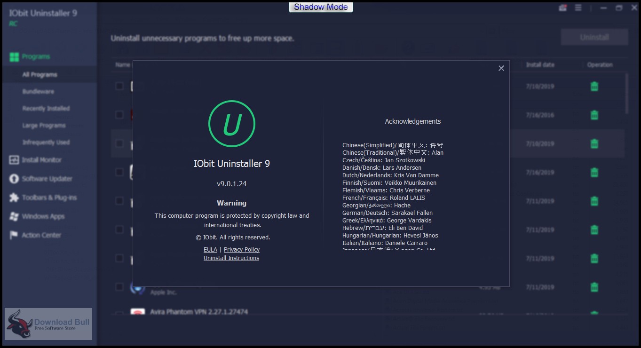Viewport: 641px width, 348px height.
Task: Click the Toolbars & Plug-ins puzzle icon
Action: pyautogui.click(x=14, y=198)
